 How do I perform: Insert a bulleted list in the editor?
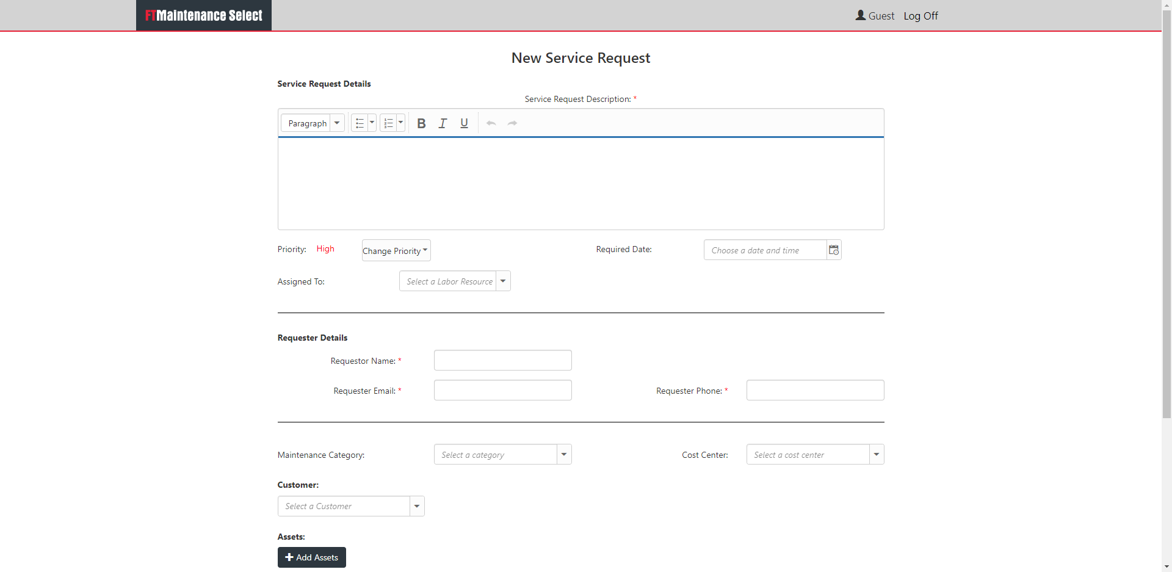(360, 123)
